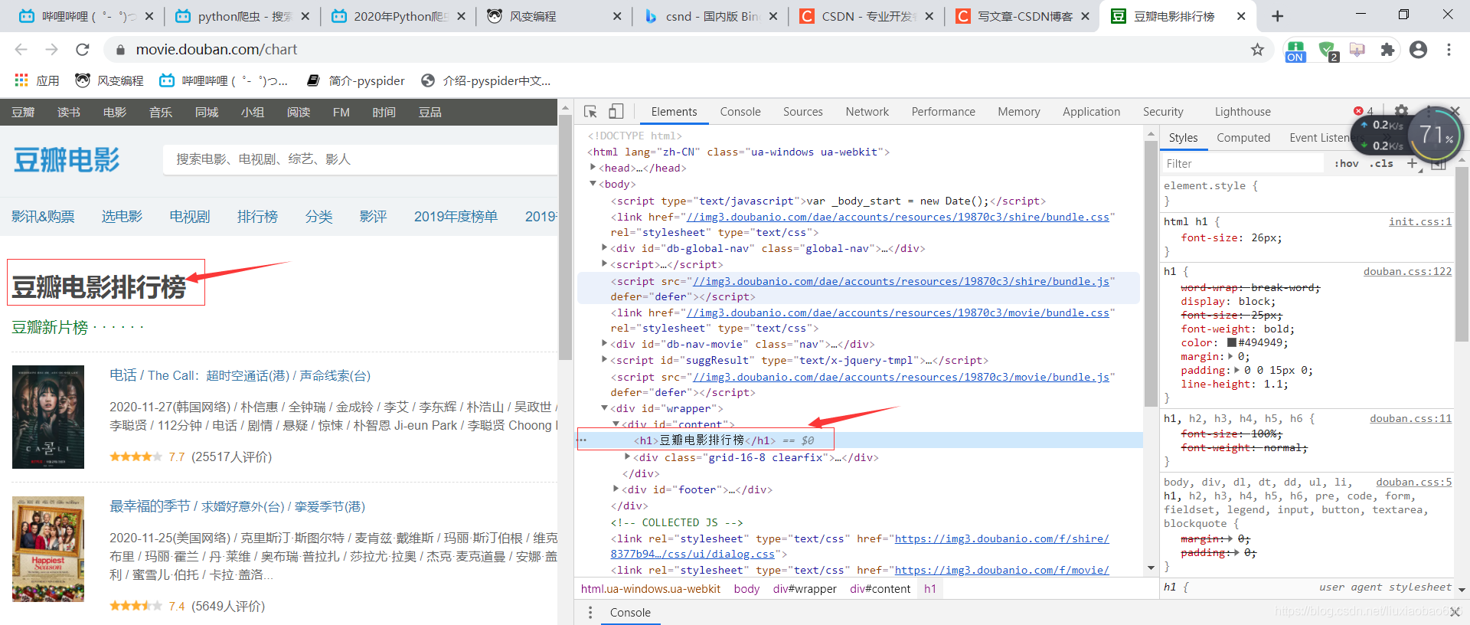Screen dimensions: 1470x625
Task: Click the Chrome profile avatar icon
Action: tap(1418, 50)
